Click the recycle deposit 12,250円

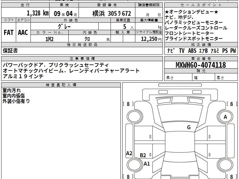[151, 39]
